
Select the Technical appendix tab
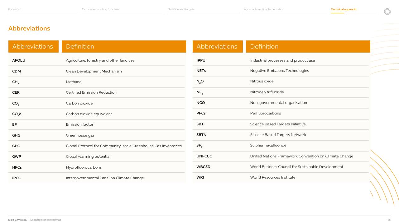click(344, 9)
